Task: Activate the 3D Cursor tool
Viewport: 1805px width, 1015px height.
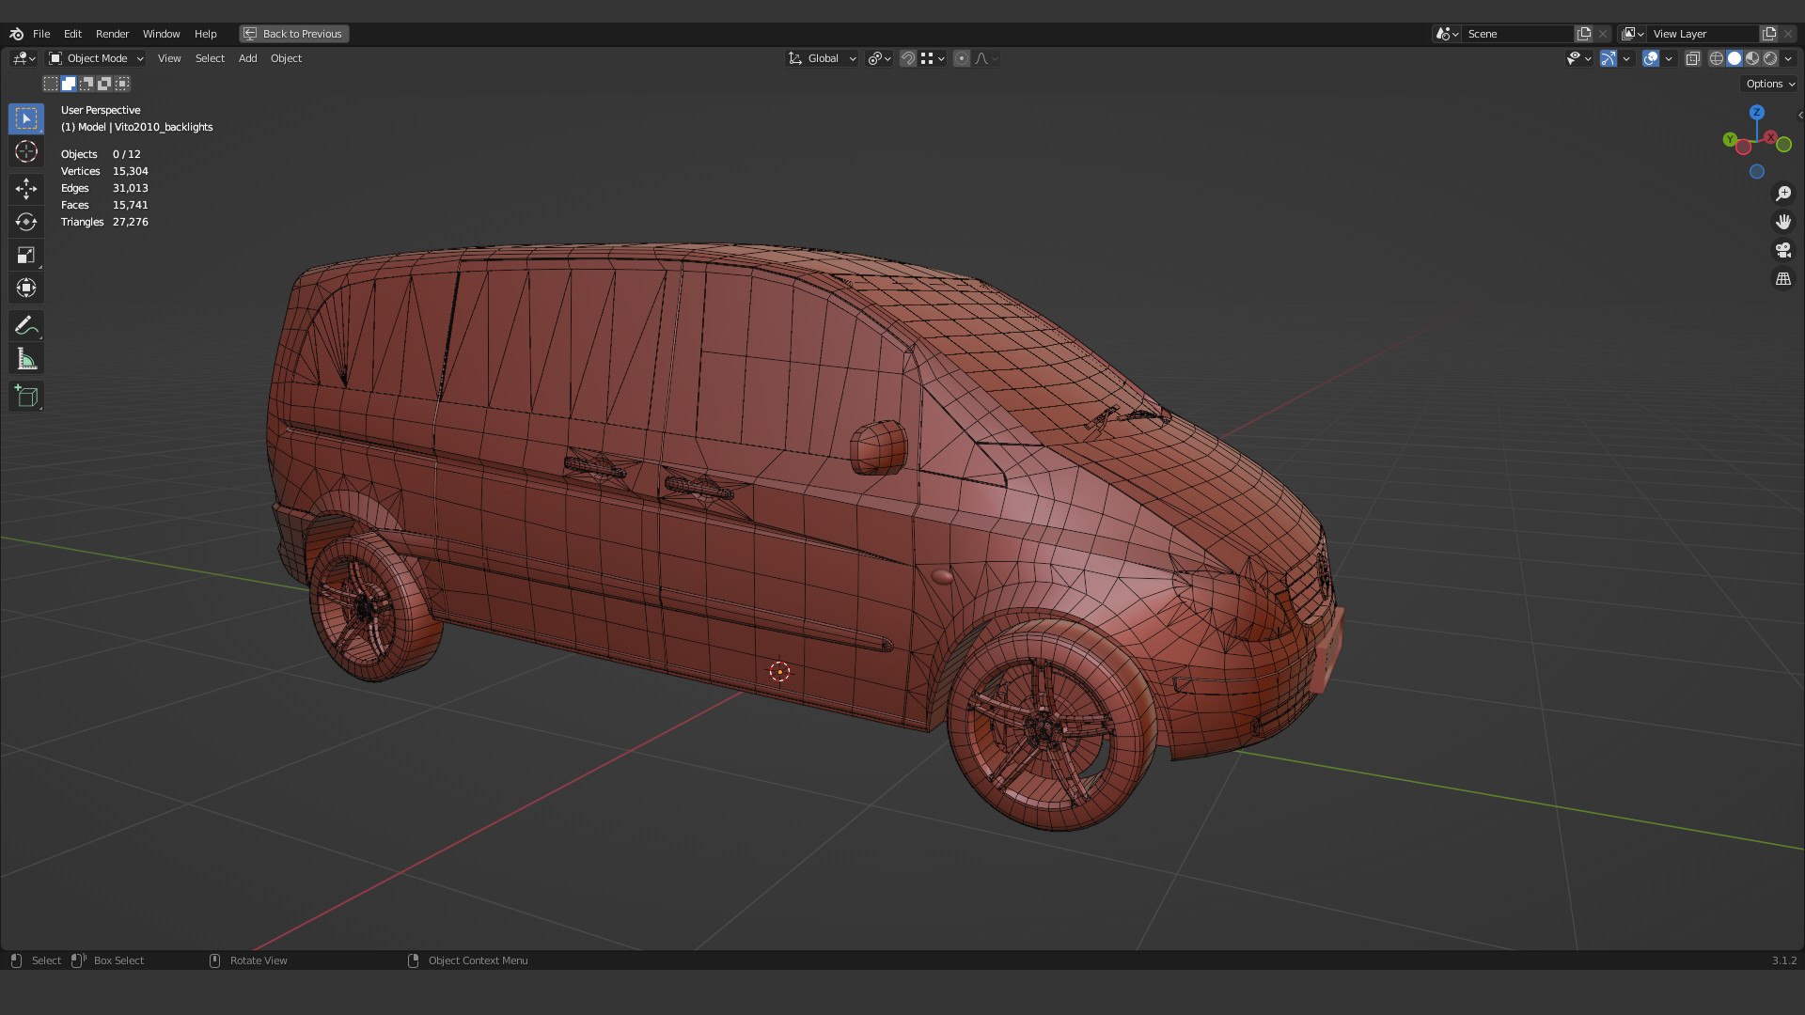Action: pos(26,151)
